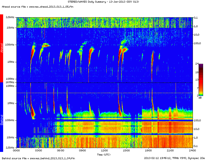207x160 pixels.
Task: Click the 24:00 time axis tick
Action: pos(192,151)
